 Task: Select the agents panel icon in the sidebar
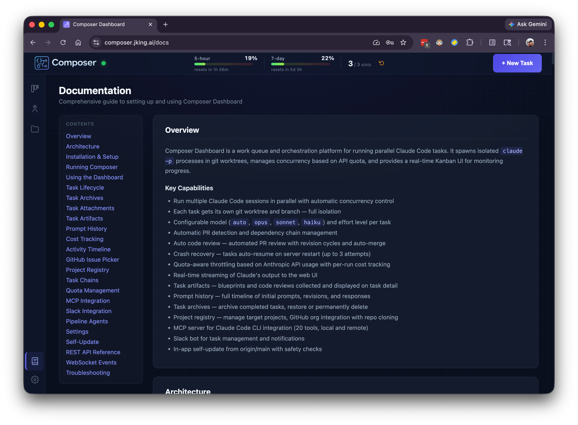tap(35, 109)
